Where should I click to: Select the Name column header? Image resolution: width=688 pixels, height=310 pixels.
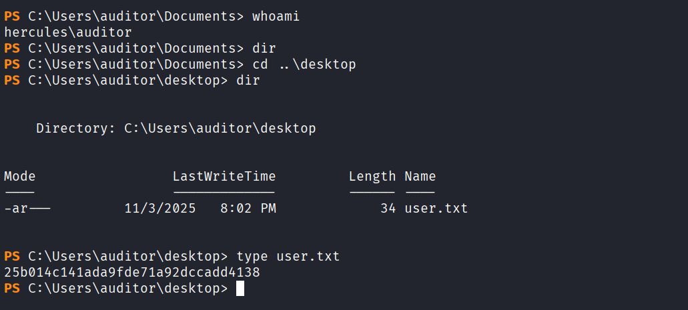(x=420, y=177)
